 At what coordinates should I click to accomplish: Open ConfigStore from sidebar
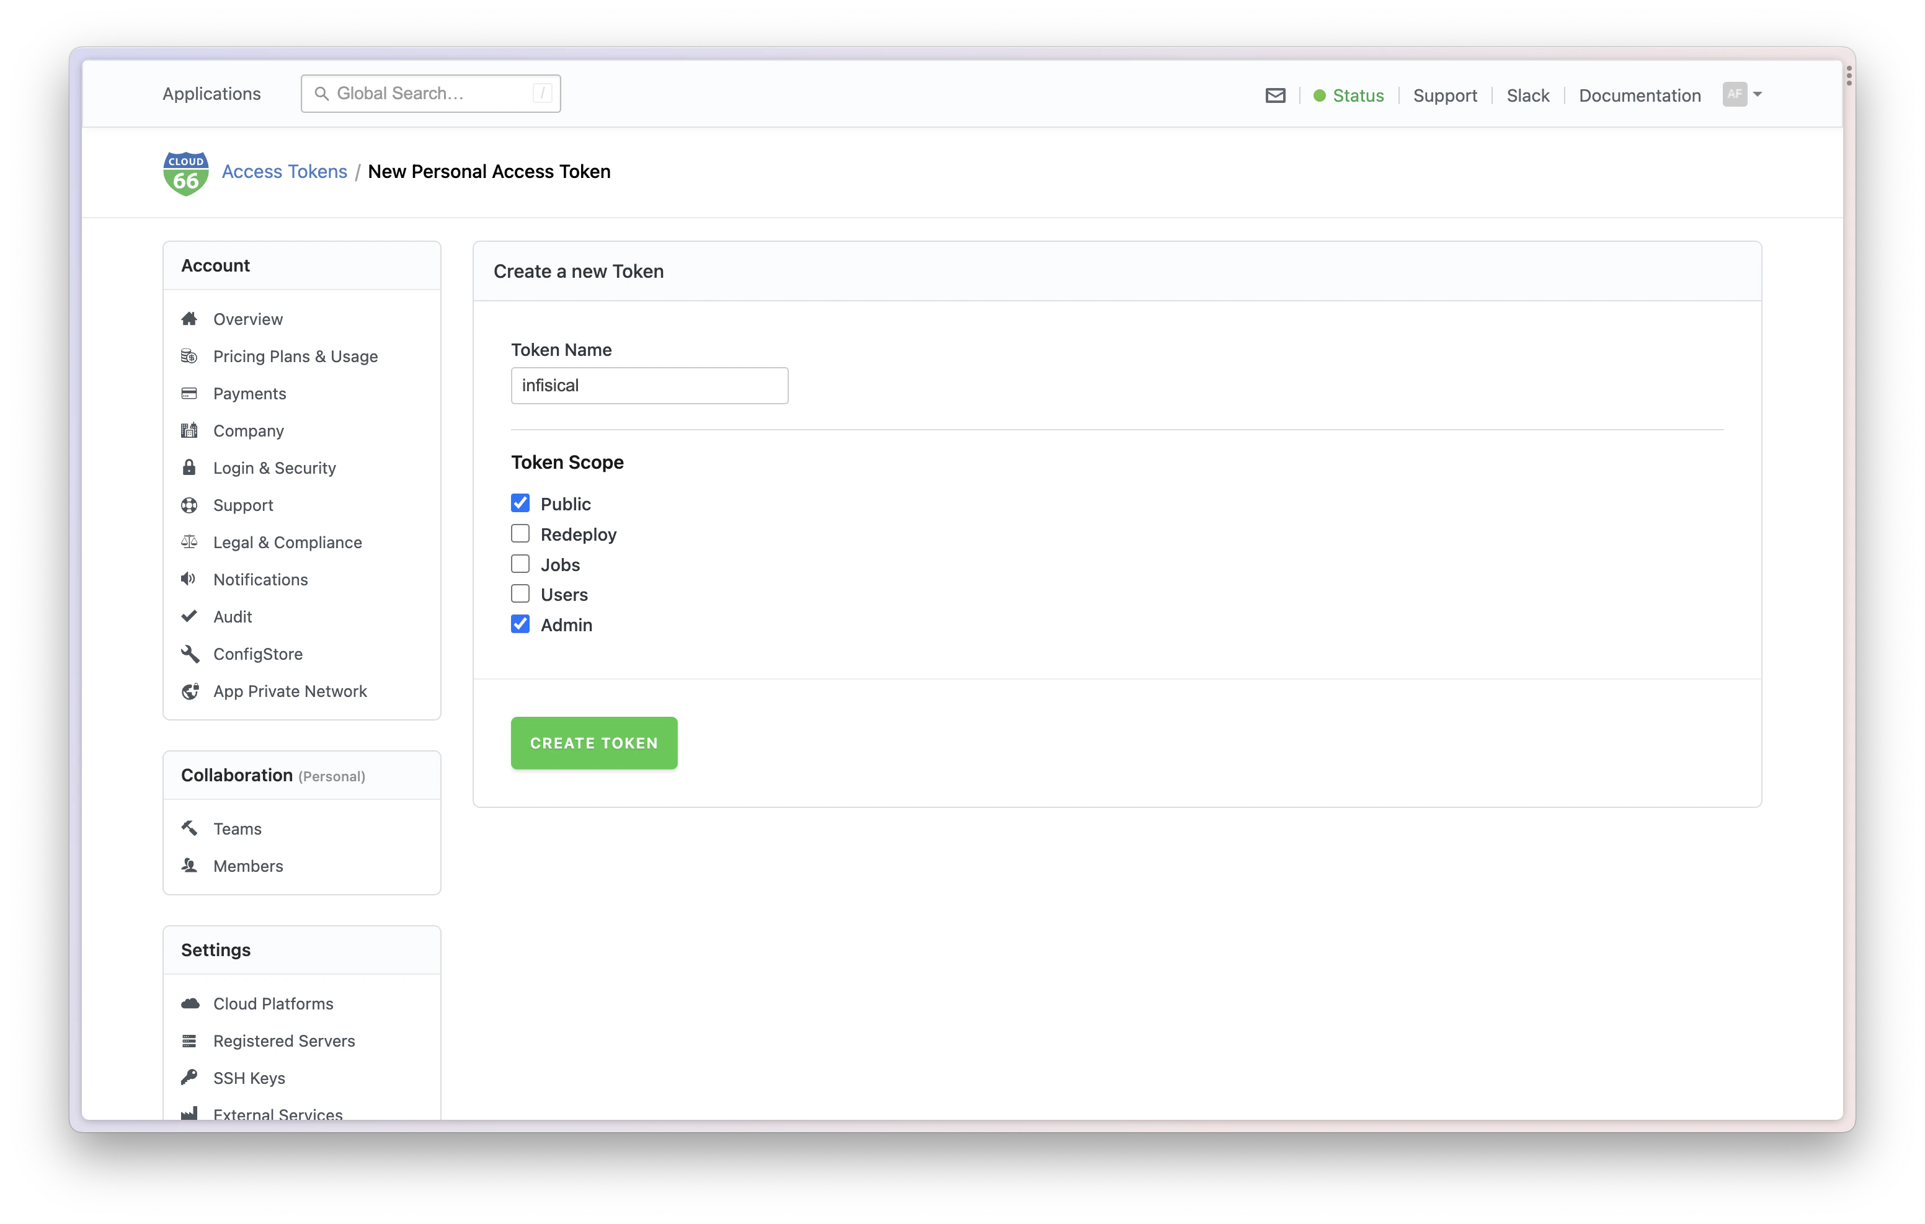point(257,654)
